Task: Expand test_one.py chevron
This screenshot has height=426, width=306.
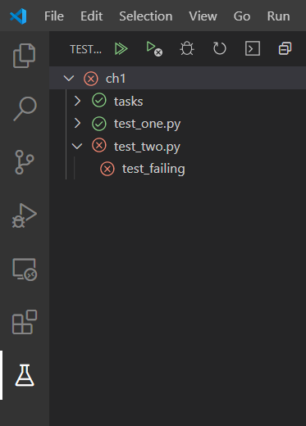Action: [77, 124]
